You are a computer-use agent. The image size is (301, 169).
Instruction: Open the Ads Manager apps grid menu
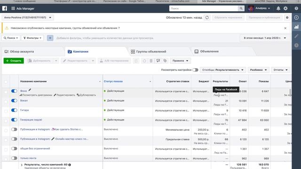point(13,8)
